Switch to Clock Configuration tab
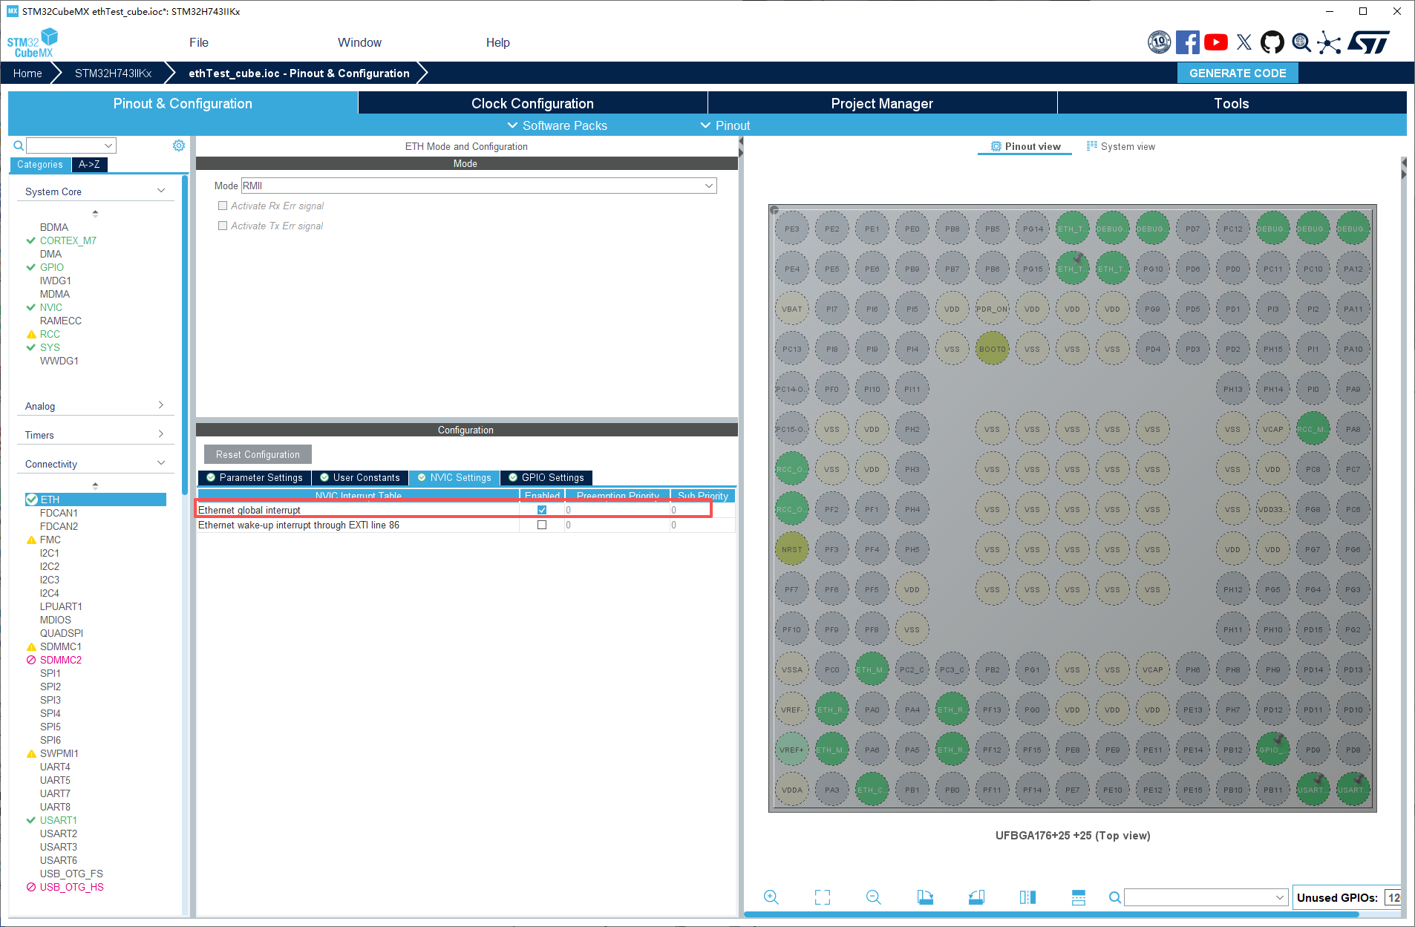 point(532,103)
